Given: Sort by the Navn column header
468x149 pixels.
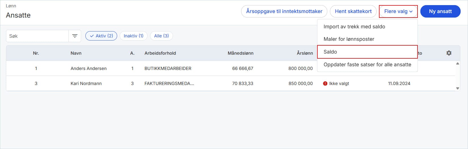Looking at the screenshot, I should (x=76, y=53).
